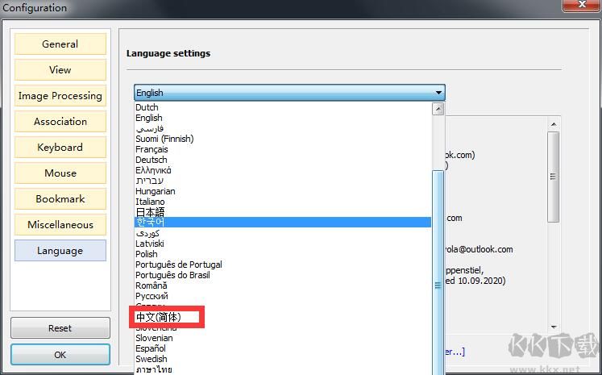Select 日本語 (Japanese) entry
Image resolution: width=602 pixels, height=375 pixels.
pos(283,212)
